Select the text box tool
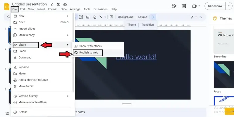This screenshot has width=234, height=117. point(81,17)
